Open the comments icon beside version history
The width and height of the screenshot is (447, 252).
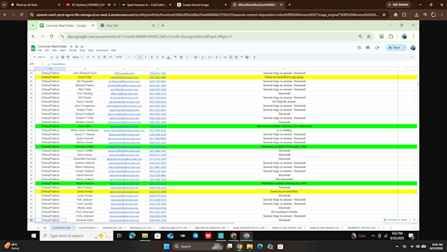click(x=367, y=47)
